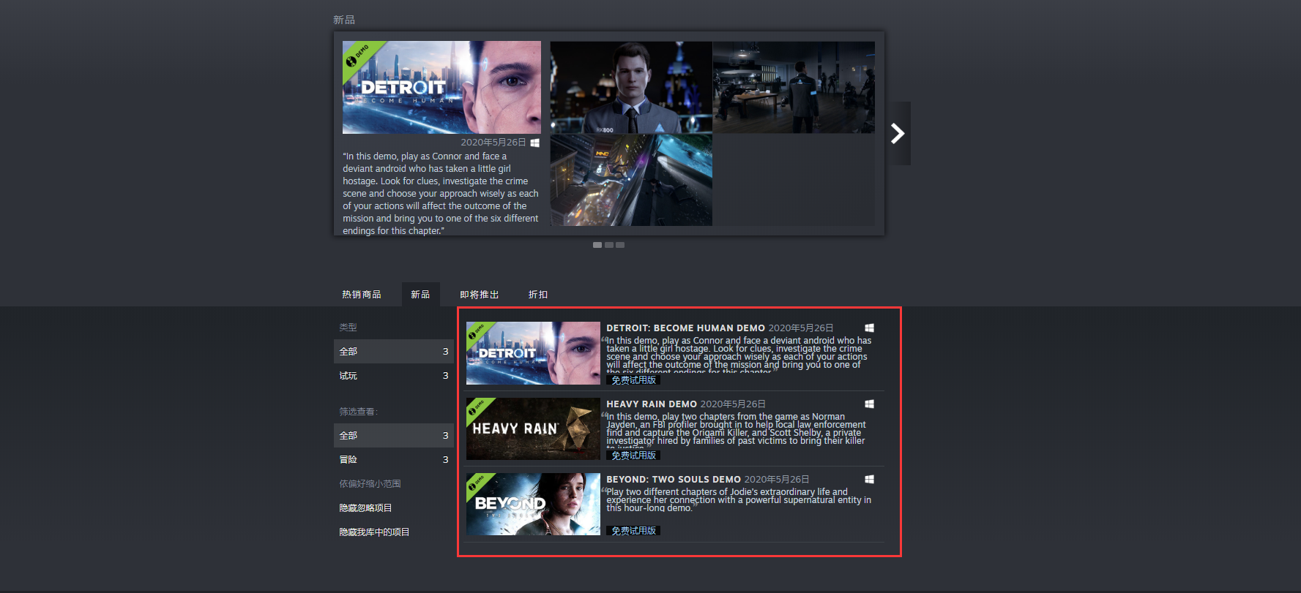Click the featured demo description text

pyautogui.click(x=441, y=193)
